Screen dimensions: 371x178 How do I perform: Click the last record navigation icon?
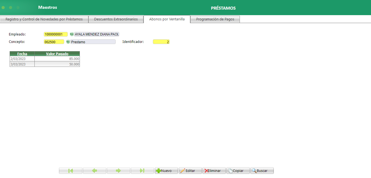[x=142, y=171]
